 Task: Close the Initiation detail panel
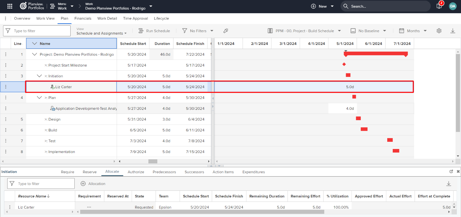pyautogui.click(x=458, y=171)
